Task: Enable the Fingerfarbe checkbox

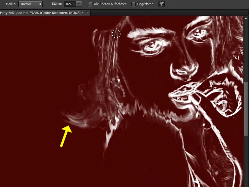Action: point(134,4)
